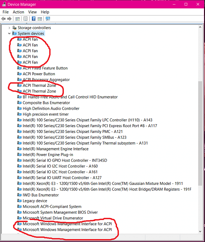
Task: Select LPC Controller (H110) - A143 device
Action: pos(88,120)
